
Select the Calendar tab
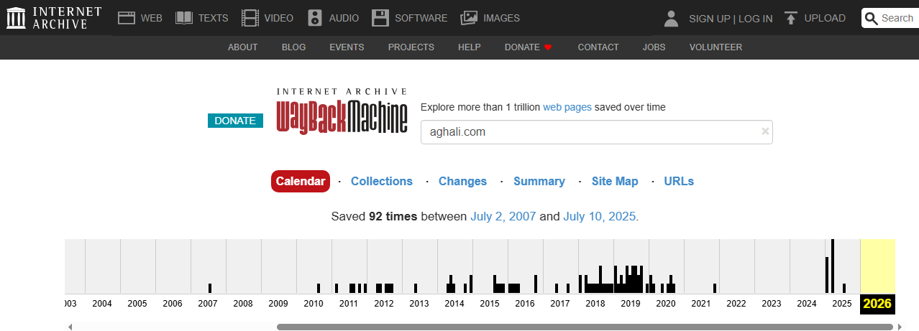pos(301,181)
